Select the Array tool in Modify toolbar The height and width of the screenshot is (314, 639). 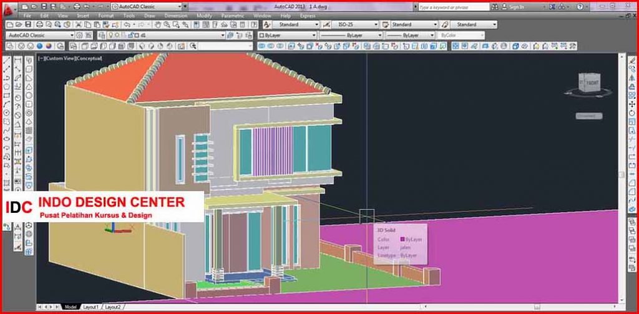click(x=632, y=96)
